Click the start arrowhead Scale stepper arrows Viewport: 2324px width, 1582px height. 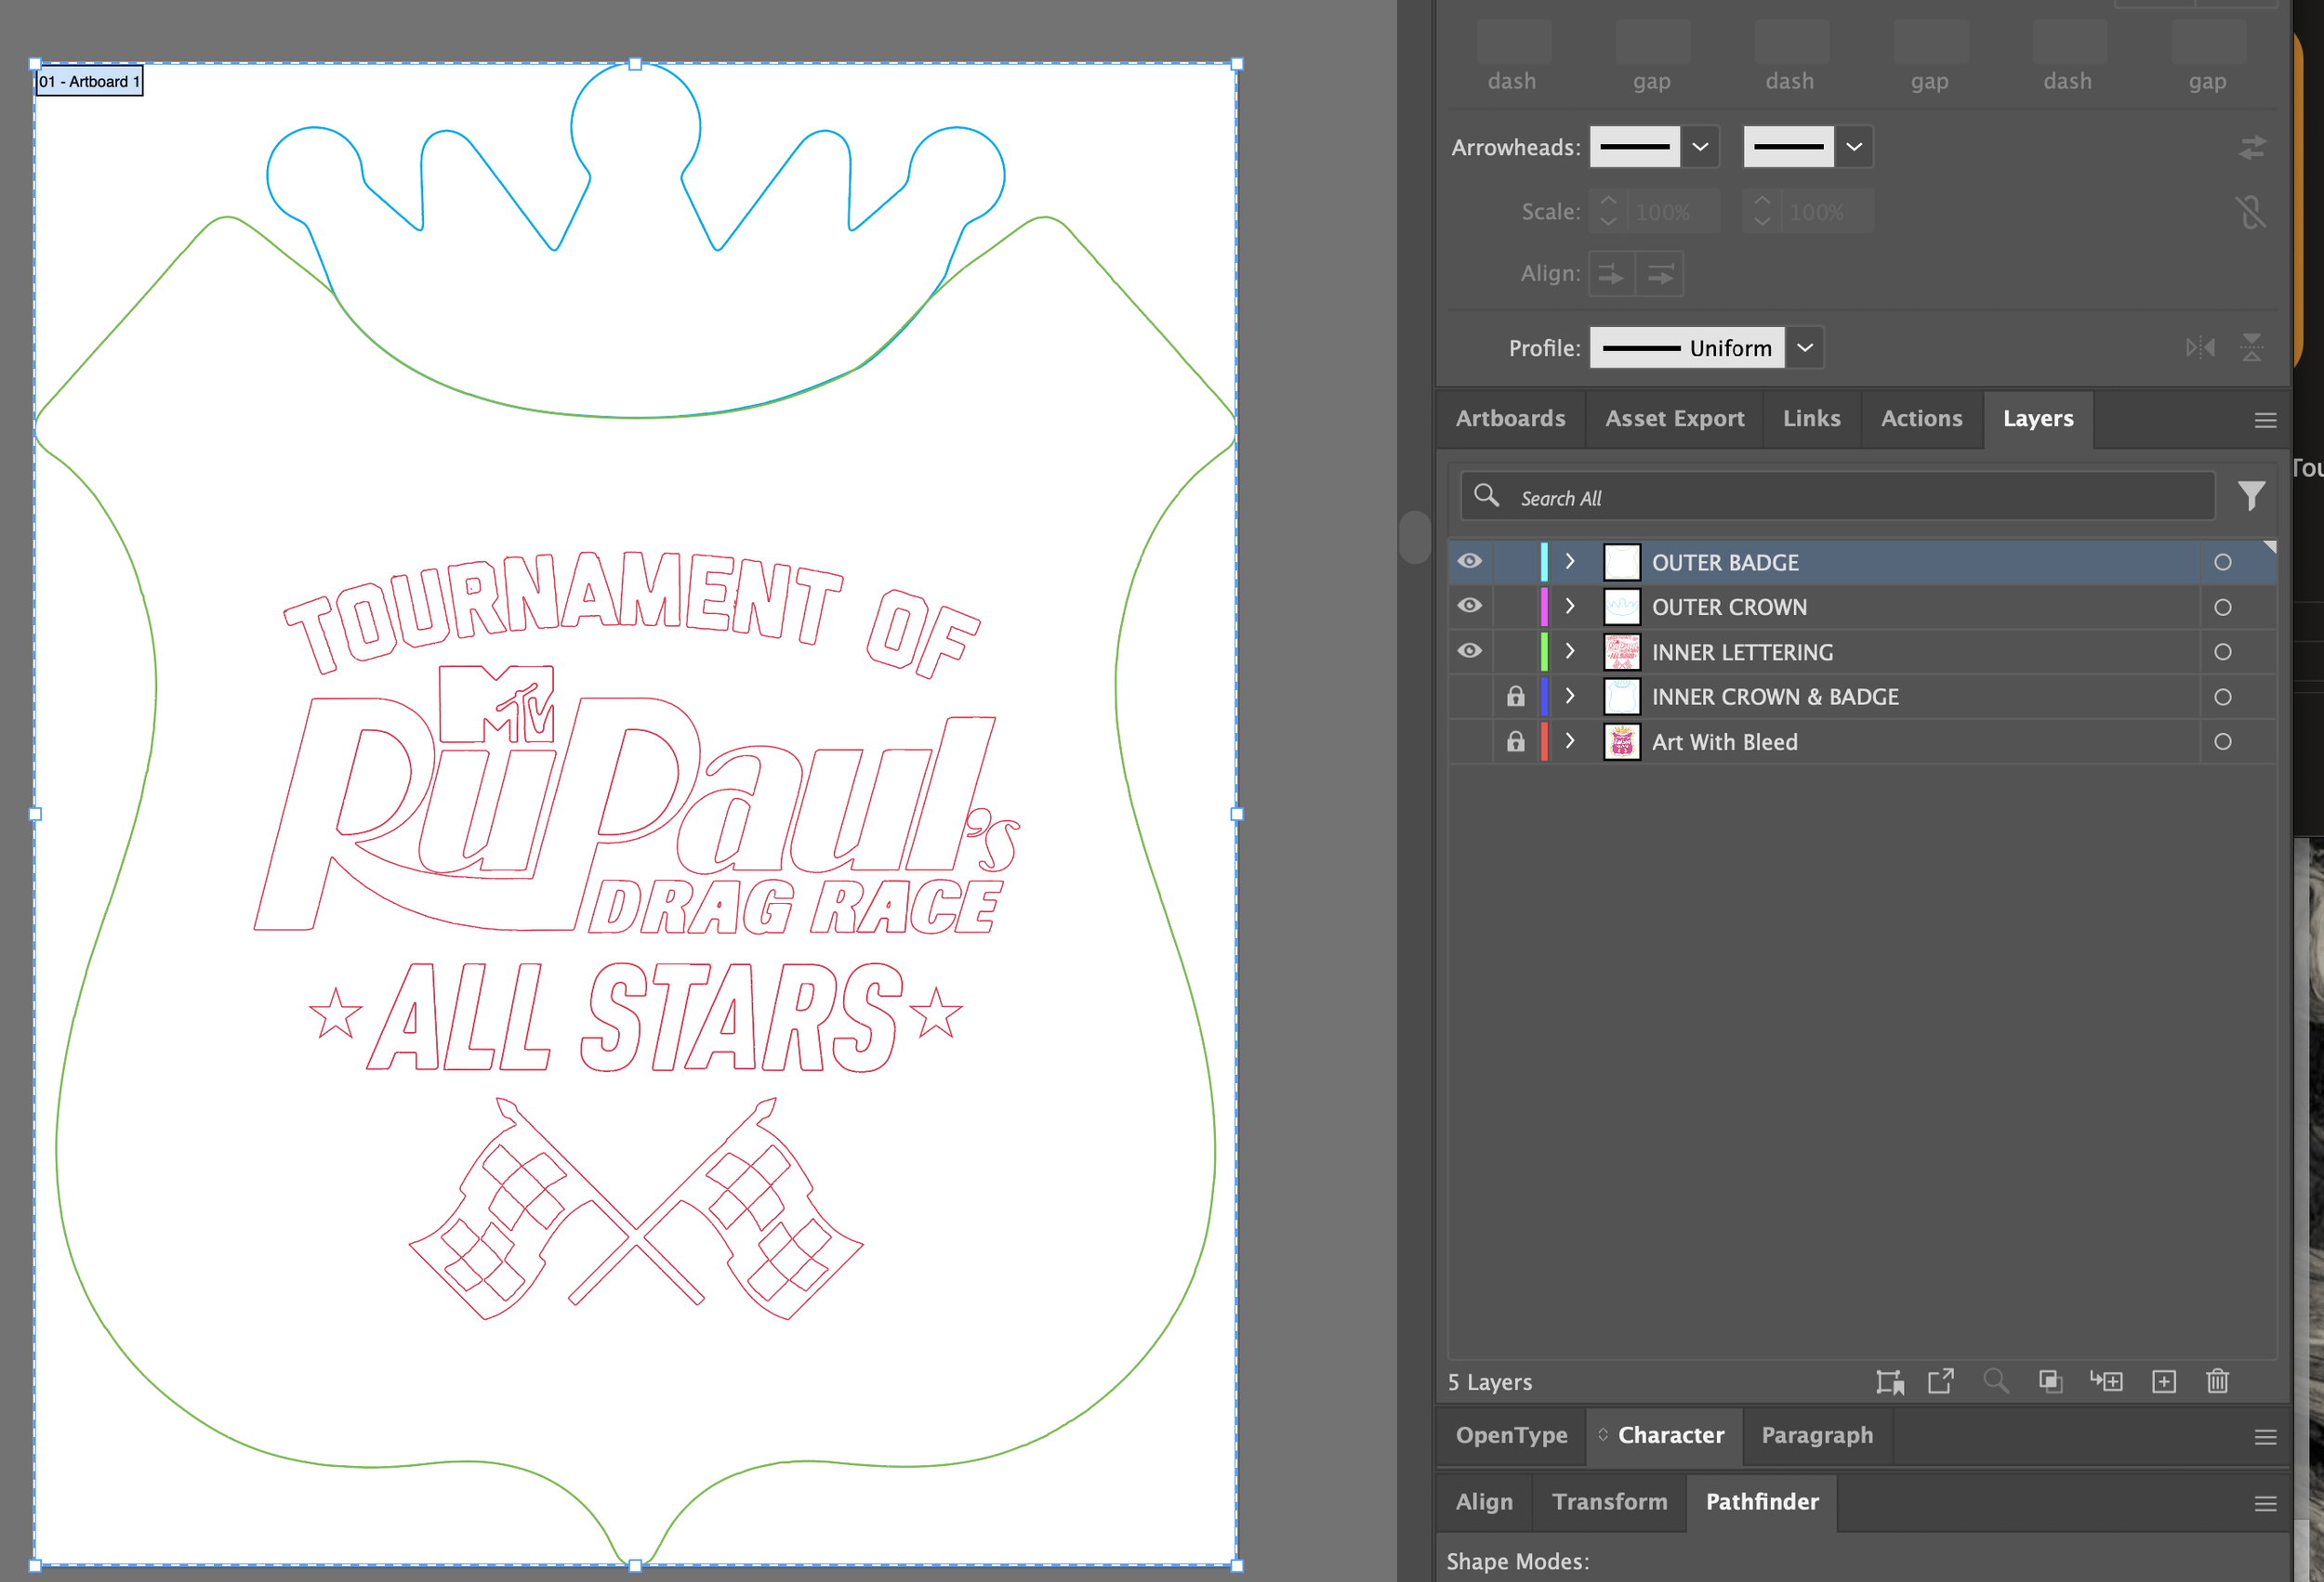[1608, 211]
